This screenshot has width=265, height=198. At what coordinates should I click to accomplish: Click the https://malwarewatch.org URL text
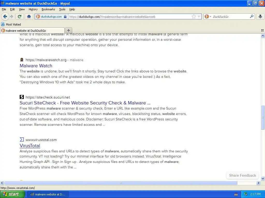point(46,60)
